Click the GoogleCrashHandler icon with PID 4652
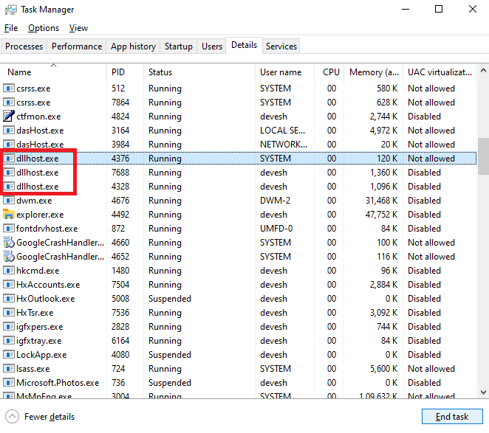Viewport: 489px width, 433px height. point(9,257)
